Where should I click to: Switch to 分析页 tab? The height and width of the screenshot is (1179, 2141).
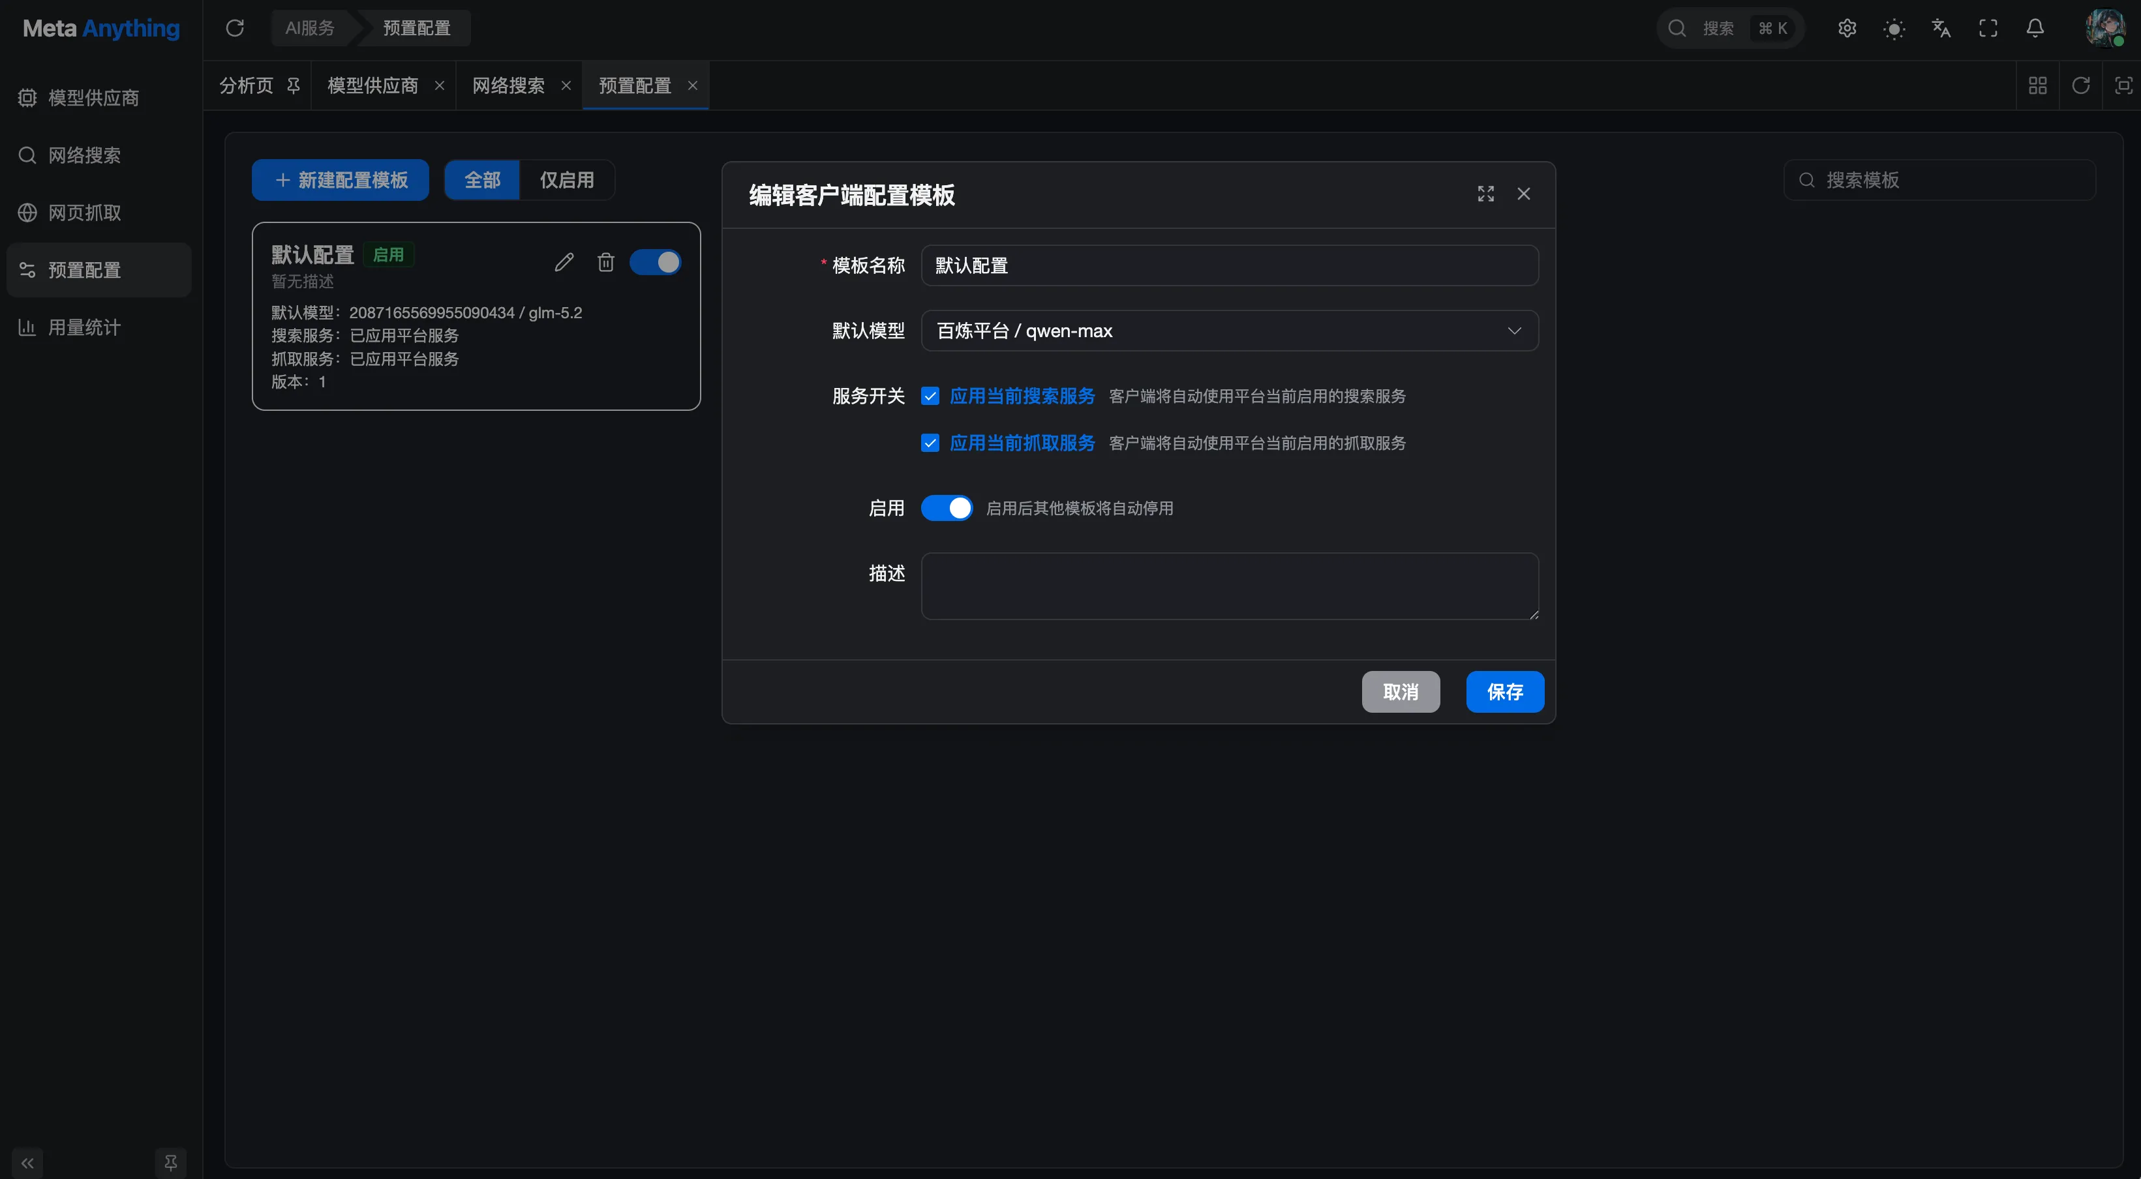(258, 85)
